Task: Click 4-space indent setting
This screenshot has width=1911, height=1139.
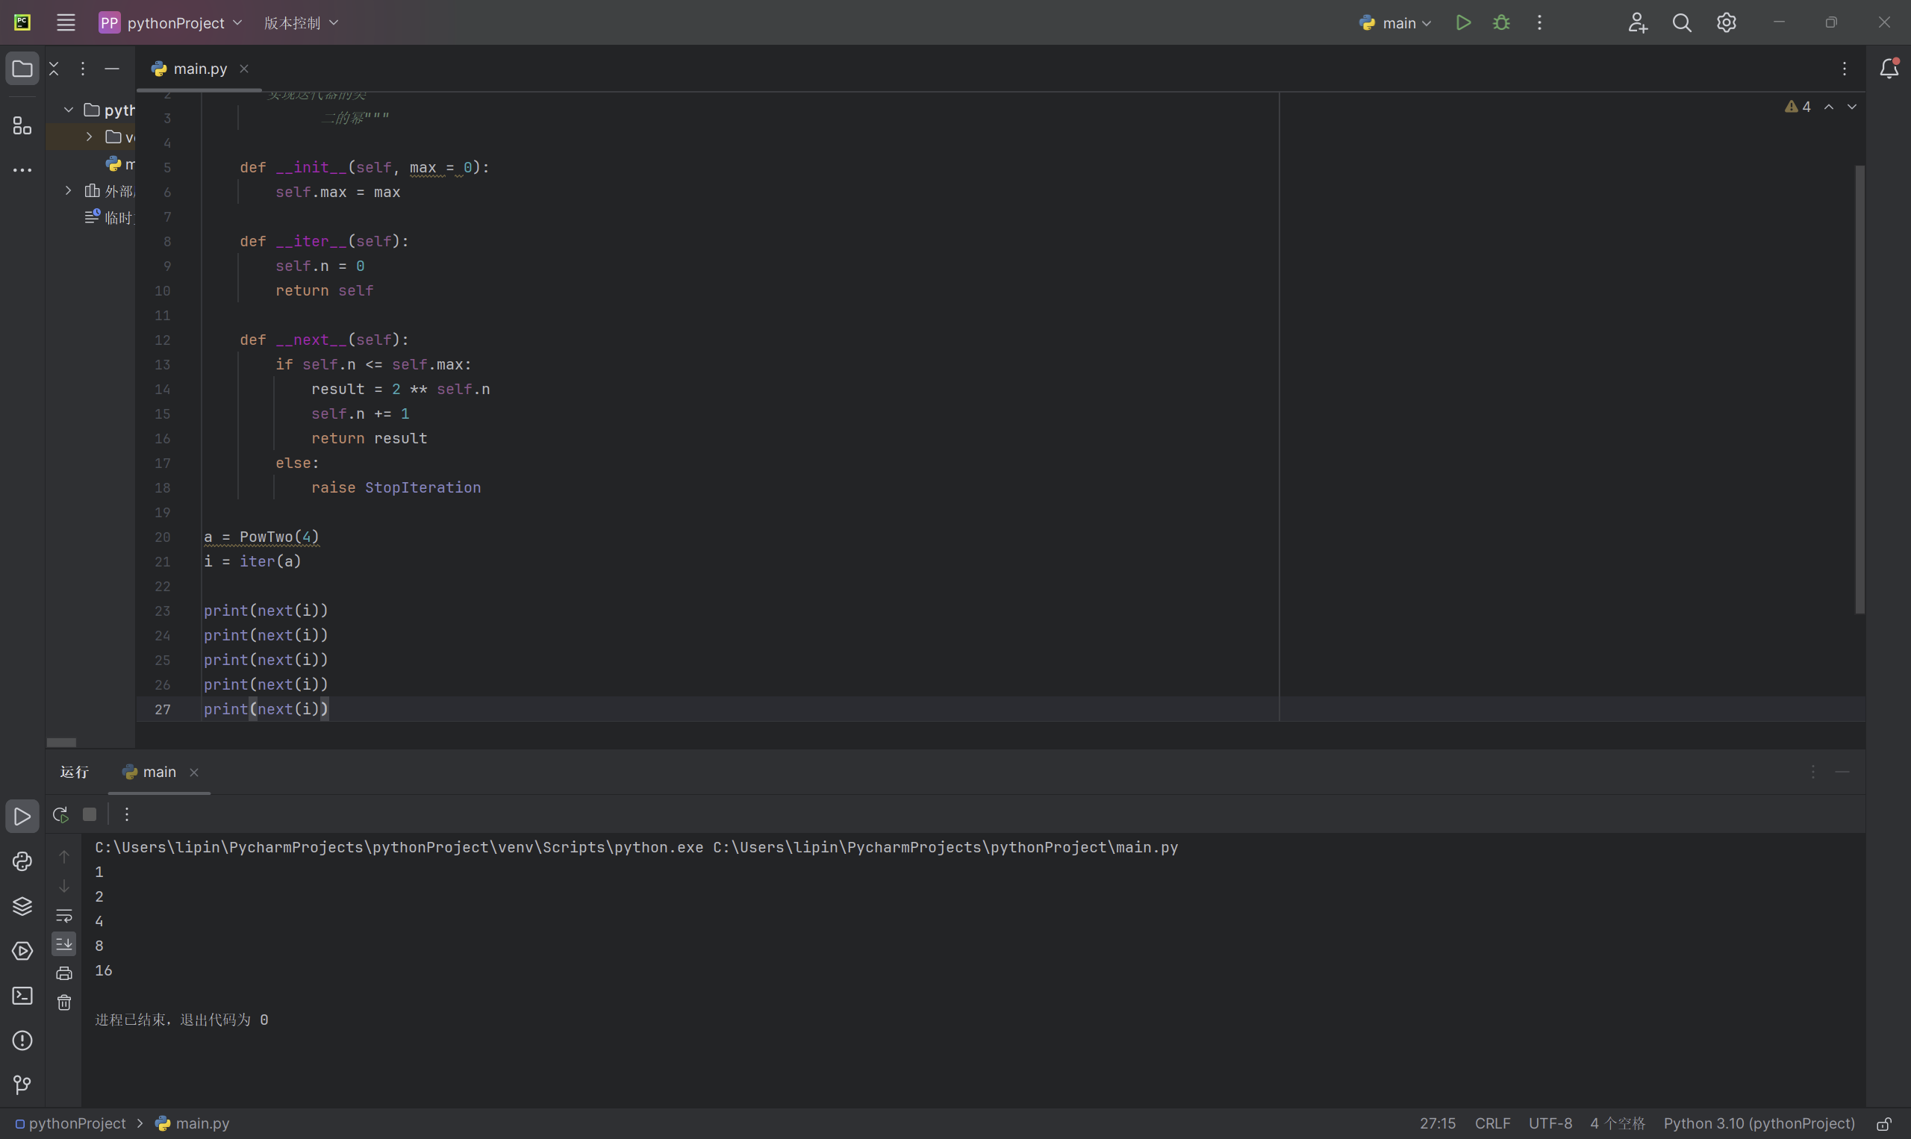Action: pyautogui.click(x=1617, y=1123)
